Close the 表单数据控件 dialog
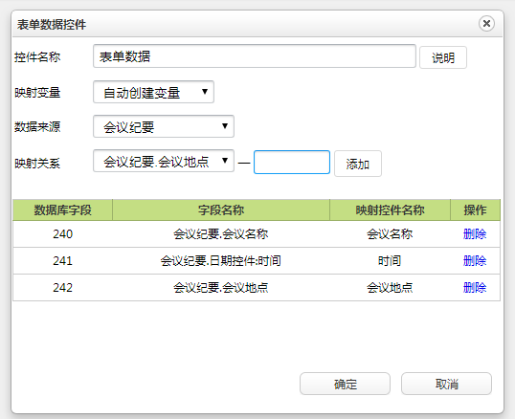Viewport: 515px width, 419px height. [x=486, y=24]
